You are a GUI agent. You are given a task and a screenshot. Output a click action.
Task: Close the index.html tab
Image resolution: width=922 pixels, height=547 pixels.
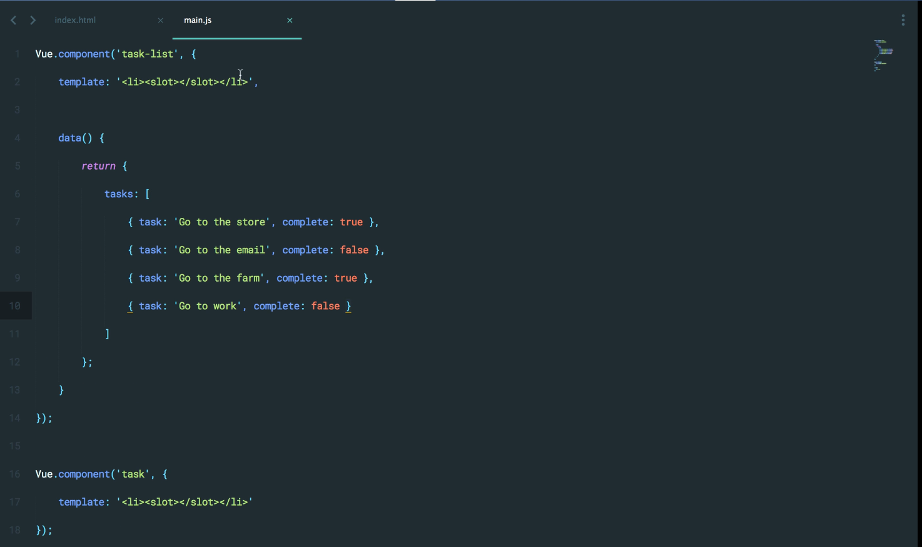pyautogui.click(x=161, y=20)
